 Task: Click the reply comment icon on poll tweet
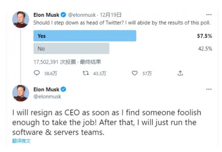point(37,73)
